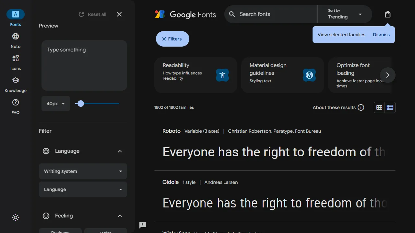Click the Readability accessibility icon
The height and width of the screenshot is (233, 415).
pos(222,75)
